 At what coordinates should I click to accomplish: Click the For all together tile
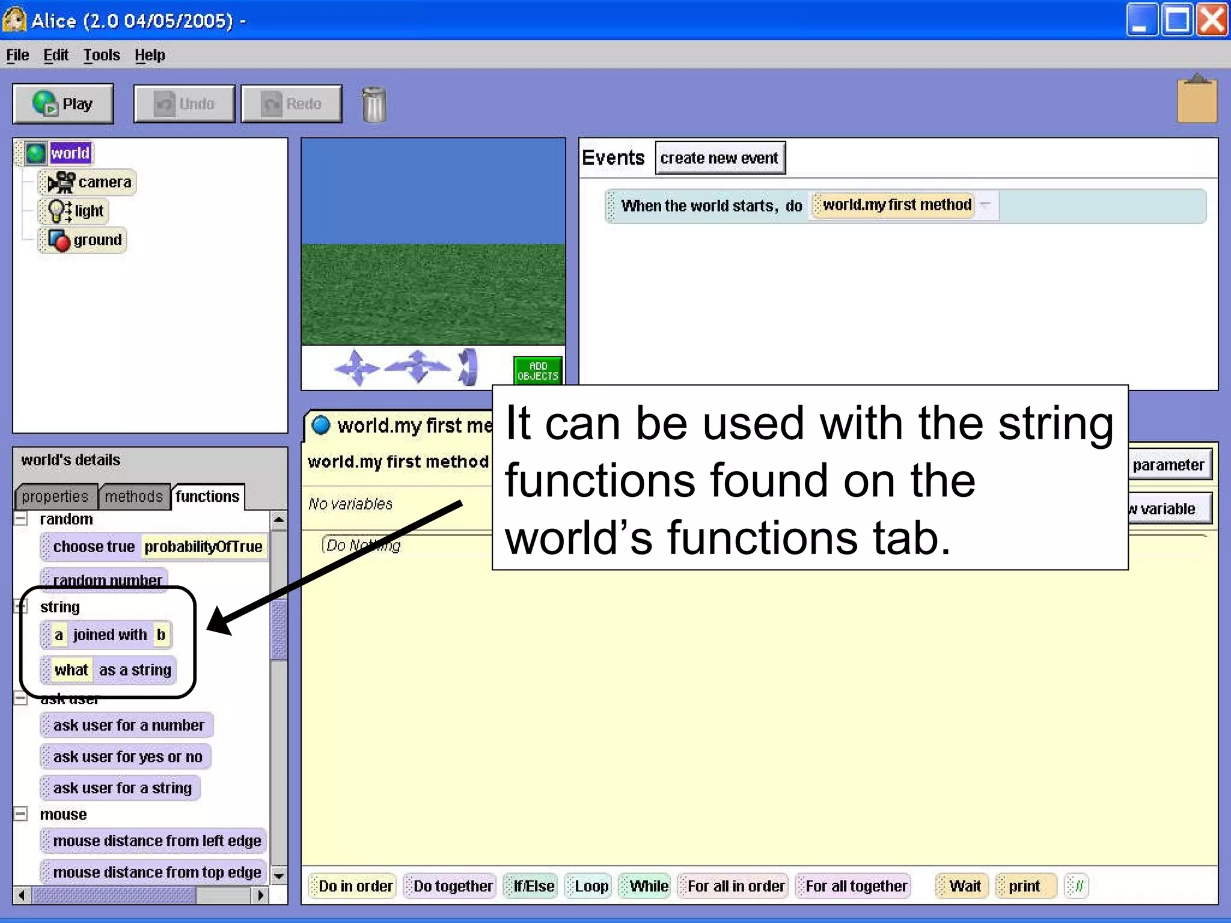(x=854, y=886)
